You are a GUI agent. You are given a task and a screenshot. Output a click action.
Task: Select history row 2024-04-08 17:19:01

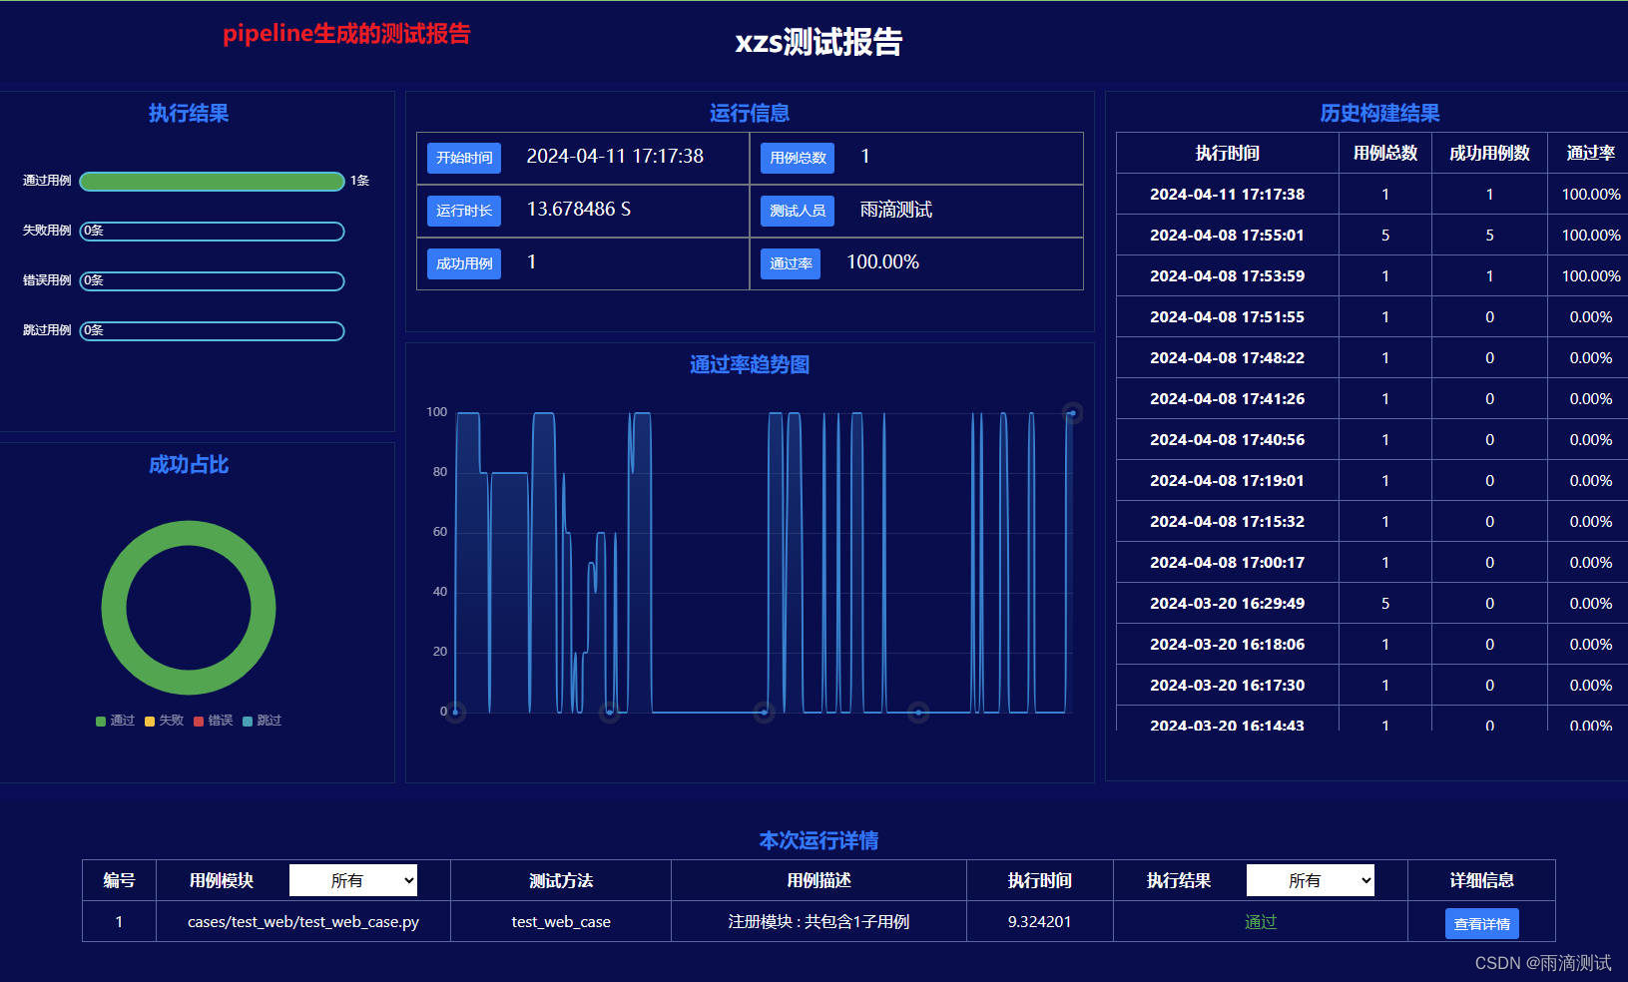[1372, 481]
